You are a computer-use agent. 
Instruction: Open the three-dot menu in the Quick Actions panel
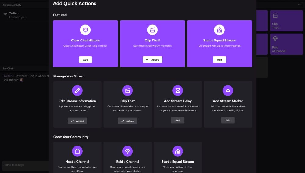(x=300, y=5)
